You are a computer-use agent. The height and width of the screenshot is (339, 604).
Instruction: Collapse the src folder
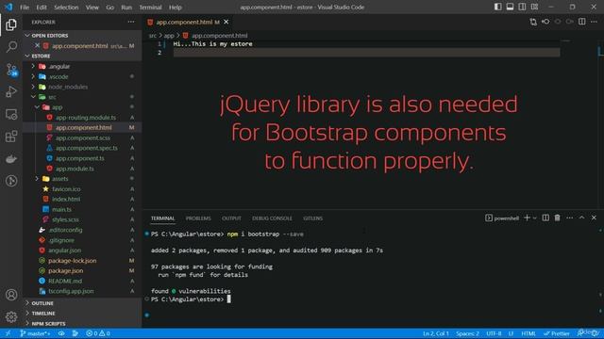tap(33, 97)
